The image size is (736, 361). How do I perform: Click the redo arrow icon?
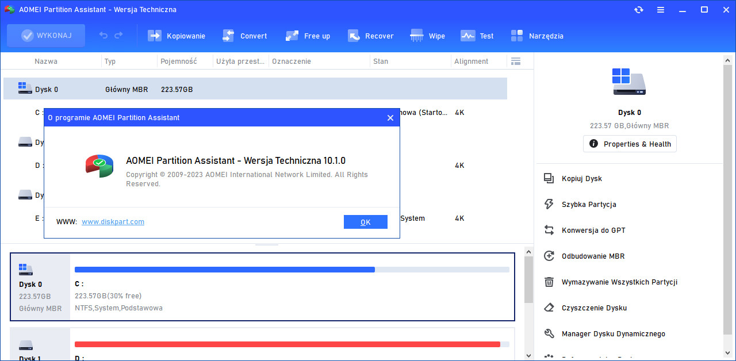point(118,36)
